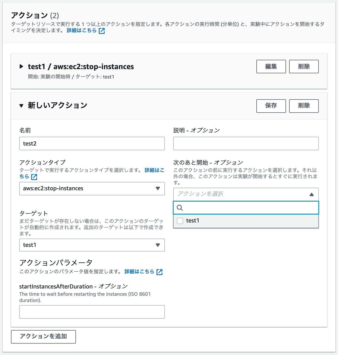Follow the 詳細はこちら link in the Actions header
338x355 pixels.
(x=81, y=31)
